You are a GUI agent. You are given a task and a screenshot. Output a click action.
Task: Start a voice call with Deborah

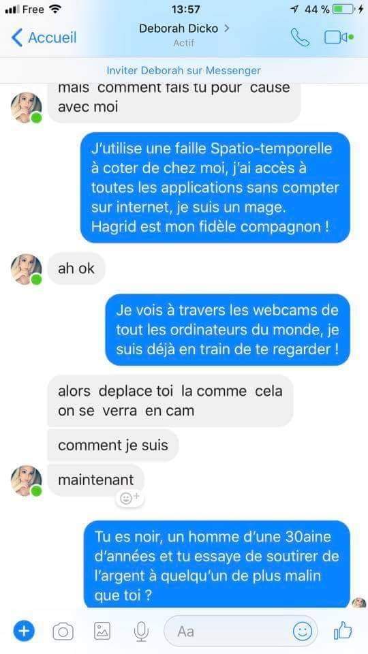[300, 37]
